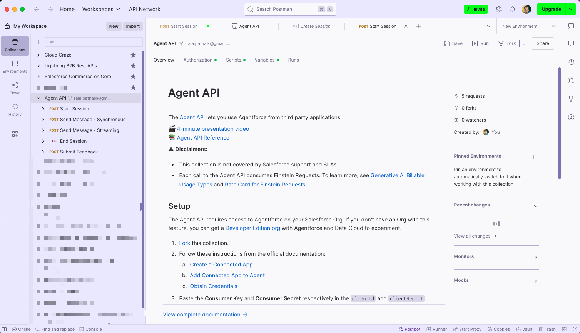
Task: Open History in the sidebar
Action: click(15, 110)
